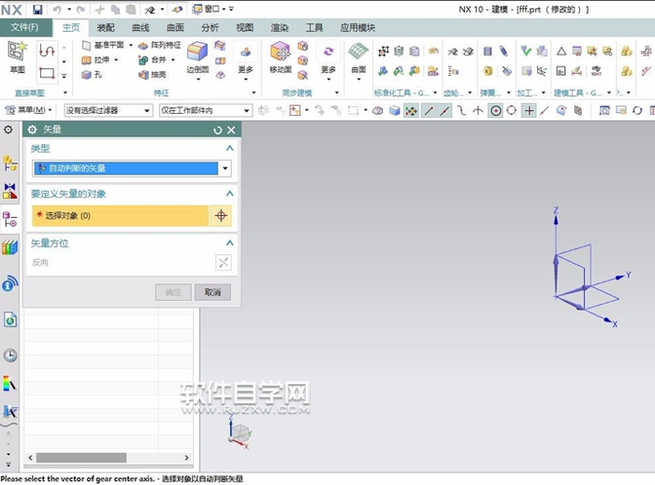
Task: Open the history clock sidebar tab
Action: pos(10,355)
